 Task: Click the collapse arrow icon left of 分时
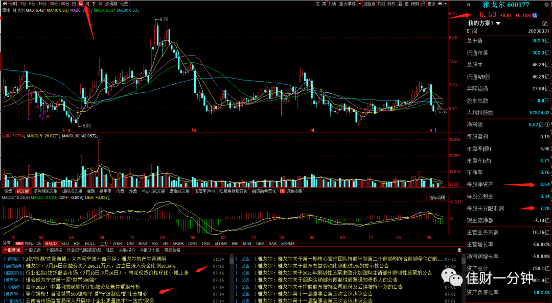coord(5,4)
